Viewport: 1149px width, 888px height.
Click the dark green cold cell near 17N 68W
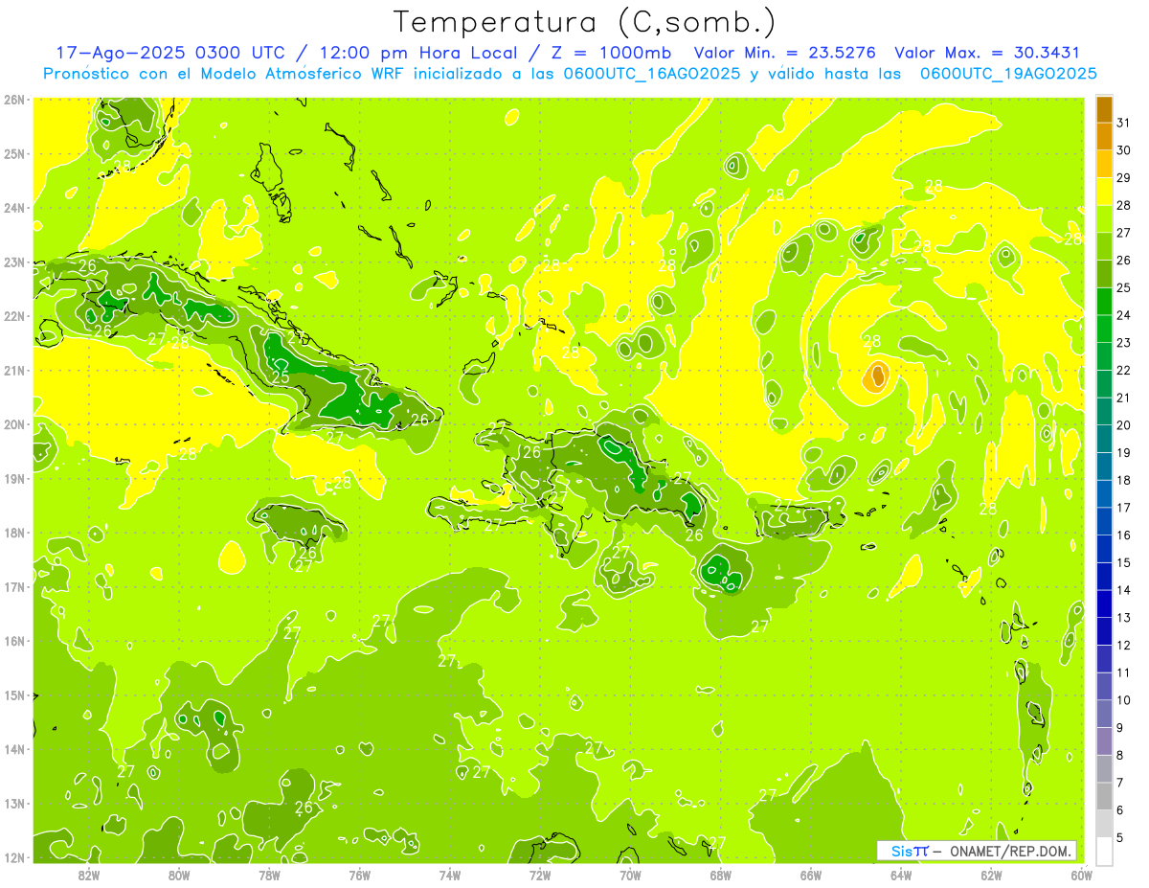723,573
